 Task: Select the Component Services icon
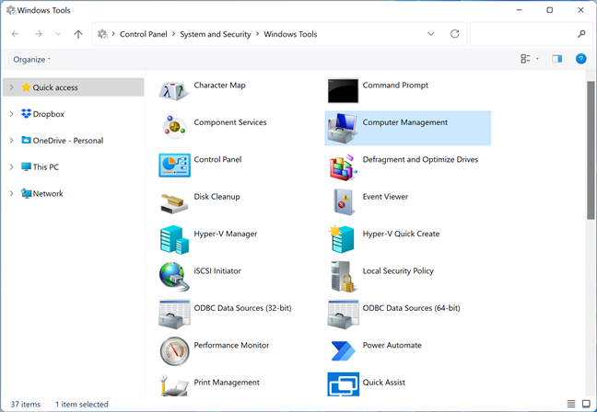click(x=174, y=127)
